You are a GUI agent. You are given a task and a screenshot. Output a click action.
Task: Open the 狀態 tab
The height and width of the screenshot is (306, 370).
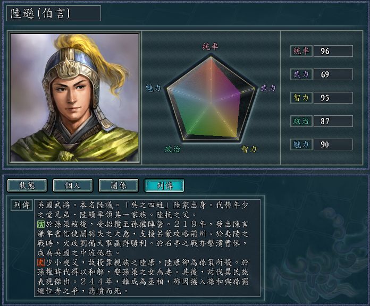(27, 185)
